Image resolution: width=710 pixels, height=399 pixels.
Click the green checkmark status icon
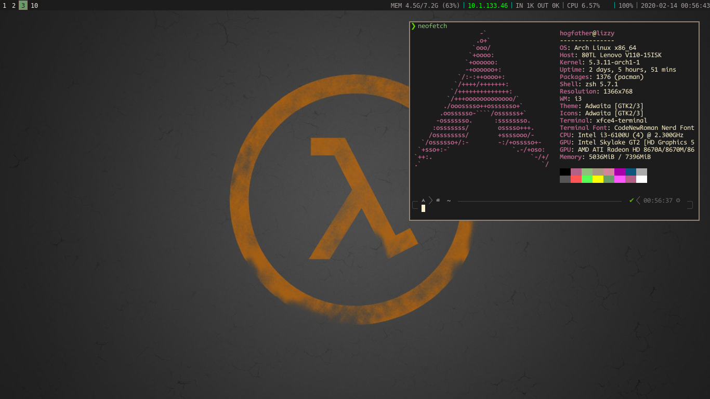coord(632,200)
